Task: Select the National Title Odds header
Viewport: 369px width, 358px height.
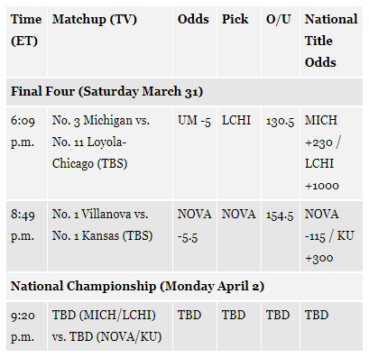Action: pos(331,41)
